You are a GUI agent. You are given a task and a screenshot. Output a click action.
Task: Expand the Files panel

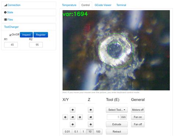[10, 19]
